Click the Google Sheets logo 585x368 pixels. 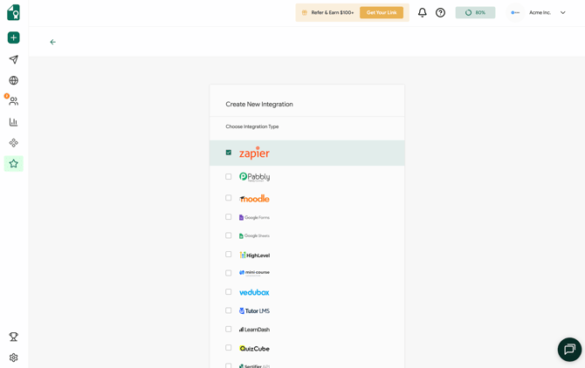(254, 235)
